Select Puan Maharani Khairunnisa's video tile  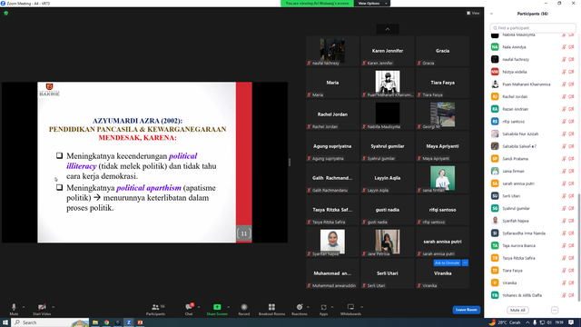tap(388, 83)
